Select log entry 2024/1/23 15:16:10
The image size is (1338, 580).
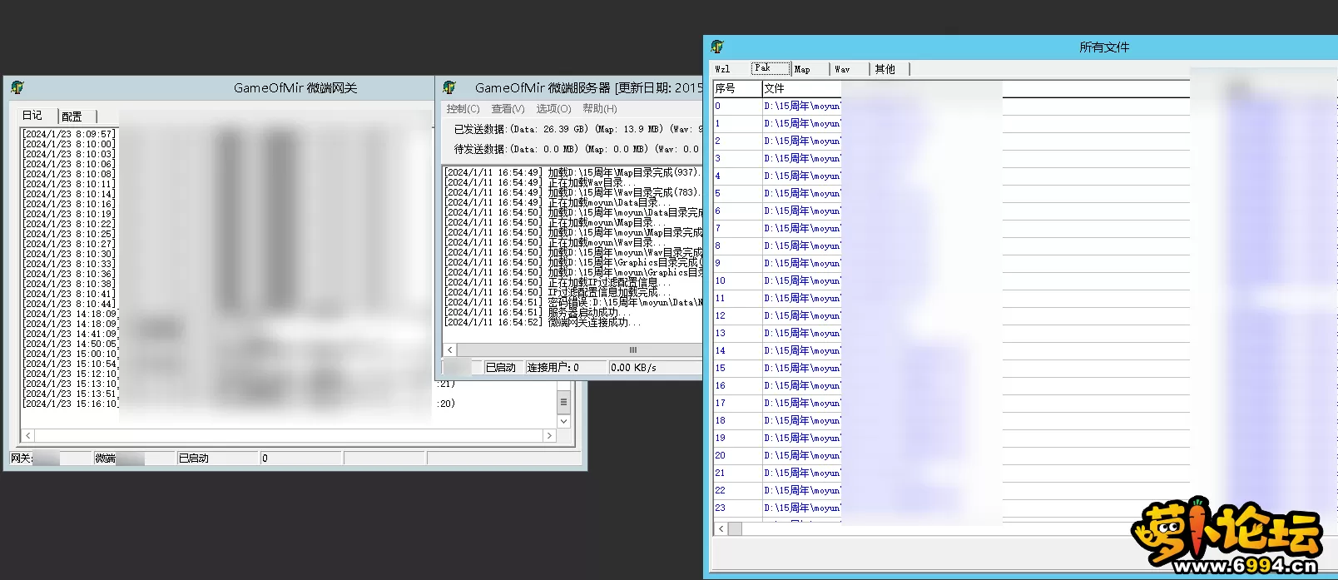coord(71,404)
